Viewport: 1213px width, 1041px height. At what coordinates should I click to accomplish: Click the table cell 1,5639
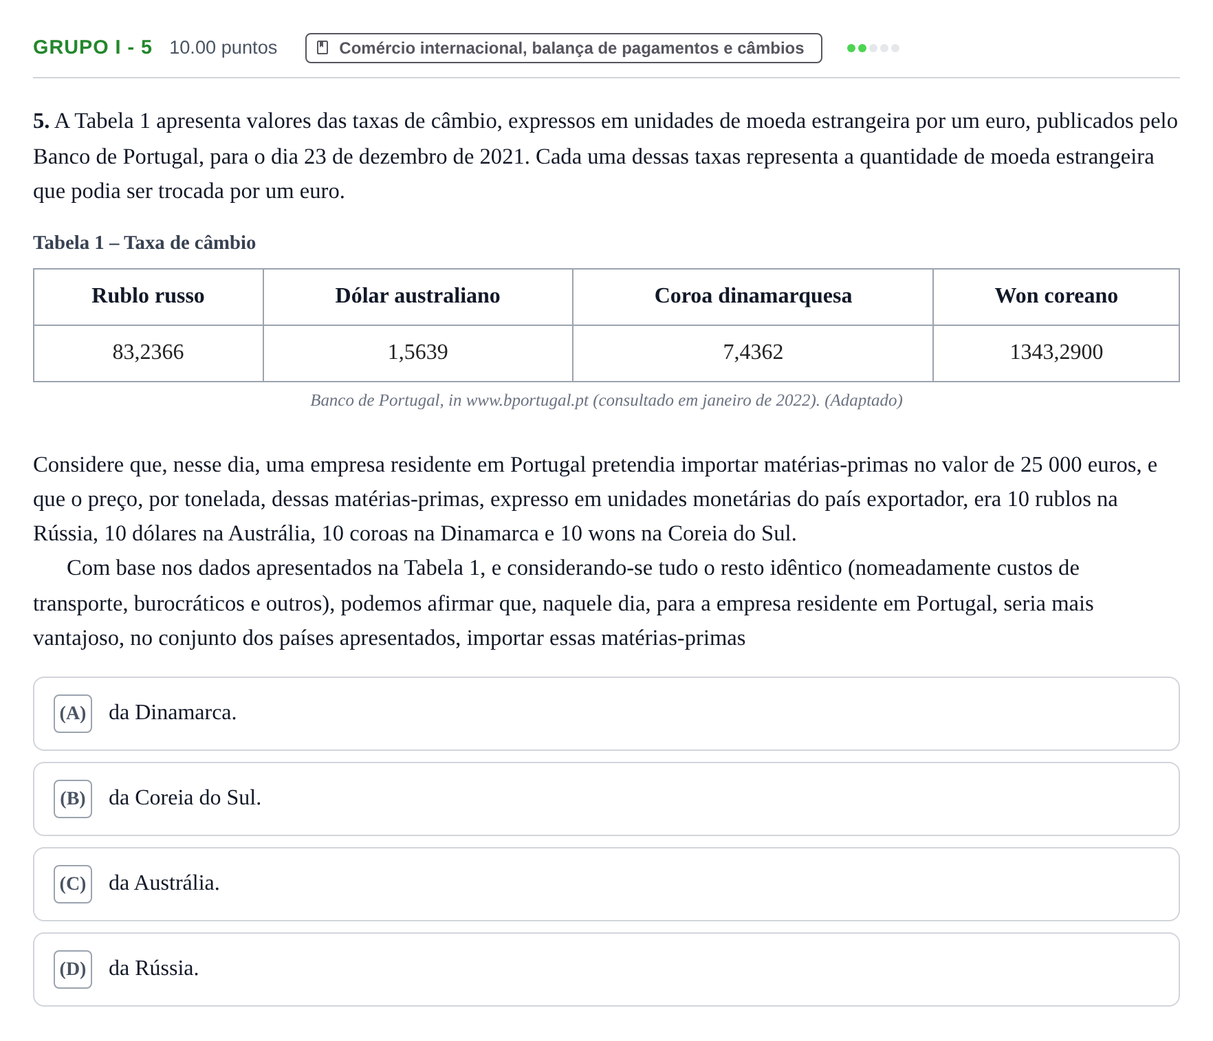coord(418,353)
